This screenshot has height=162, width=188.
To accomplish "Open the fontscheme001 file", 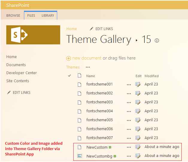I will coord(99,84).
